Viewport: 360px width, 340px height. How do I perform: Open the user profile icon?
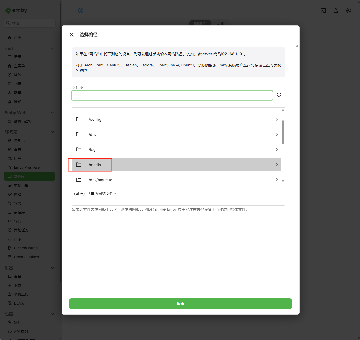(x=336, y=10)
